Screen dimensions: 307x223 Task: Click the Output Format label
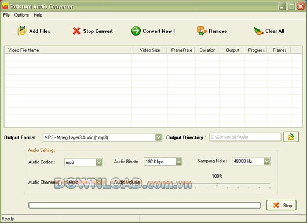coord(21,137)
